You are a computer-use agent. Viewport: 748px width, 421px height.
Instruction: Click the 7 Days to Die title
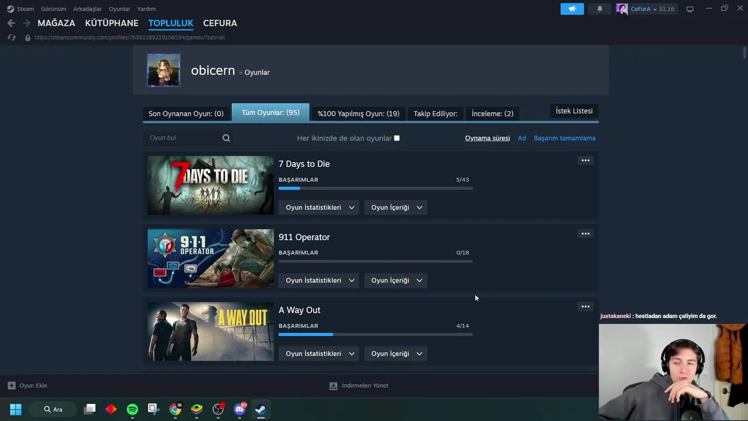[x=304, y=164]
